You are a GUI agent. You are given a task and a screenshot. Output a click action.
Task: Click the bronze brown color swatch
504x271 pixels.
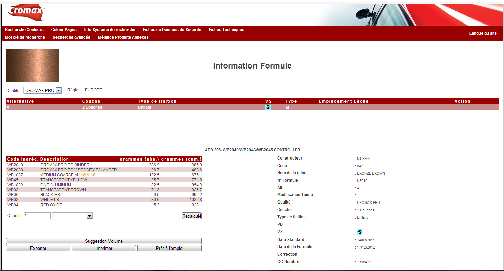[x=32, y=66]
